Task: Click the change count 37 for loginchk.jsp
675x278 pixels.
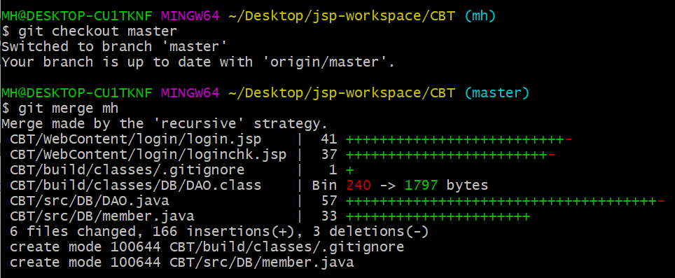Action: (329, 155)
